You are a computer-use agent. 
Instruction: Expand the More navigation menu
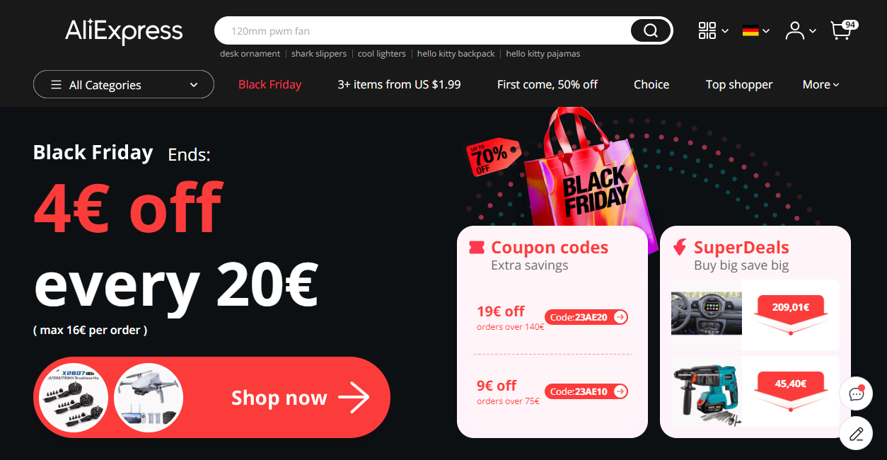821,84
